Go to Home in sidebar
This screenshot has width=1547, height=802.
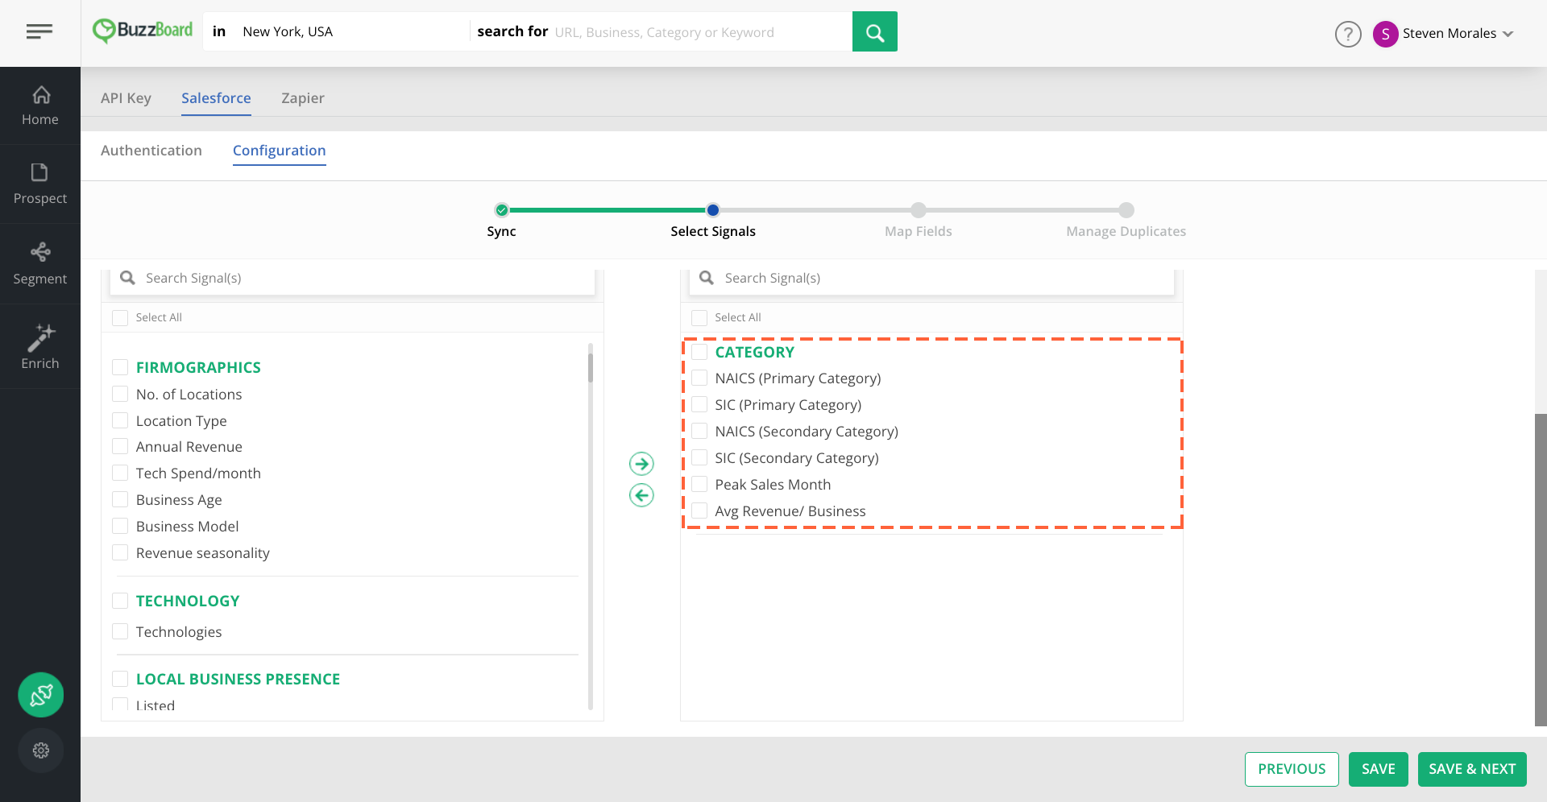click(40, 105)
